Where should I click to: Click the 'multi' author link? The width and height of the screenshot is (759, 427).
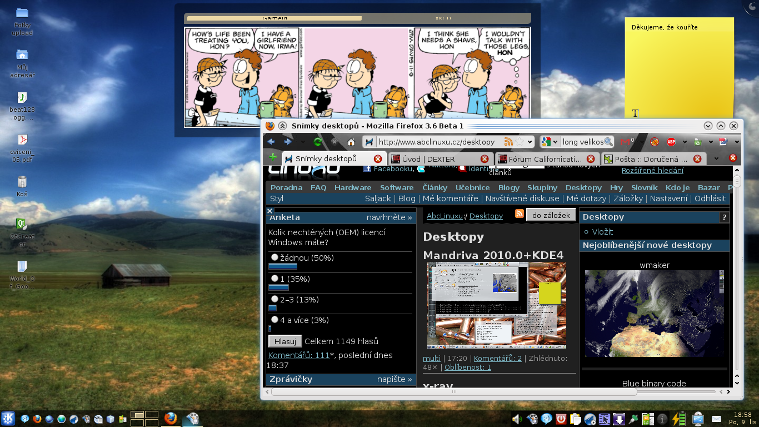[432, 358]
